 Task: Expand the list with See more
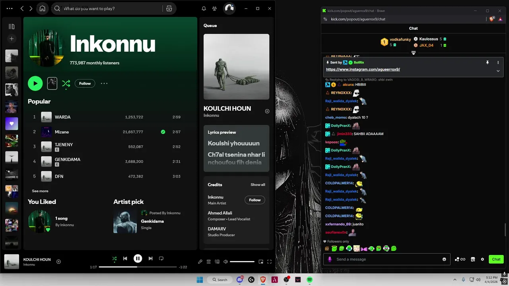(40, 191)
